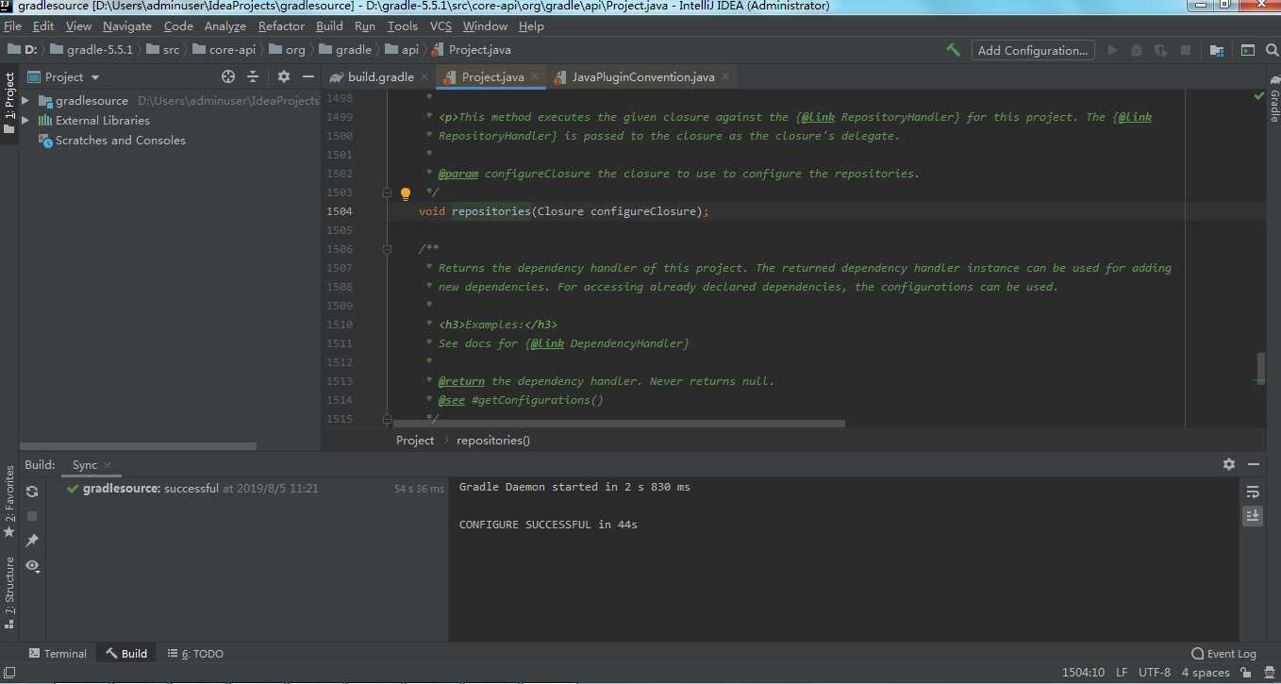Click the tool windows quick-access icon bottom-left
Viewport: 1281px width, 684px height.
tap(8, 673)
